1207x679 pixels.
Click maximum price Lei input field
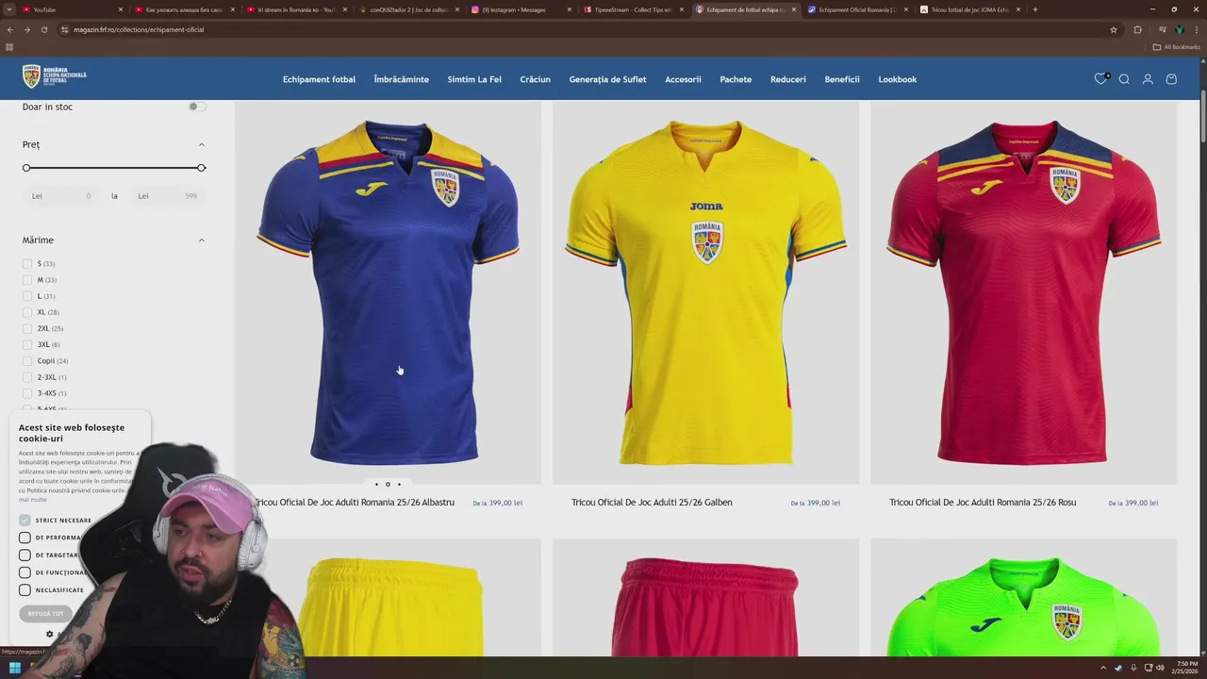click(x=168, y=196)
